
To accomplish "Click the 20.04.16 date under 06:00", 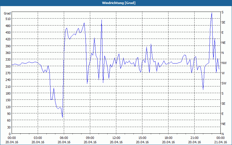I will (64, 142).
